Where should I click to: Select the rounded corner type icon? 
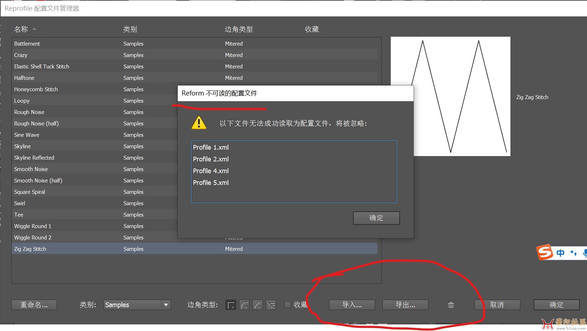(x=244, y=305)
